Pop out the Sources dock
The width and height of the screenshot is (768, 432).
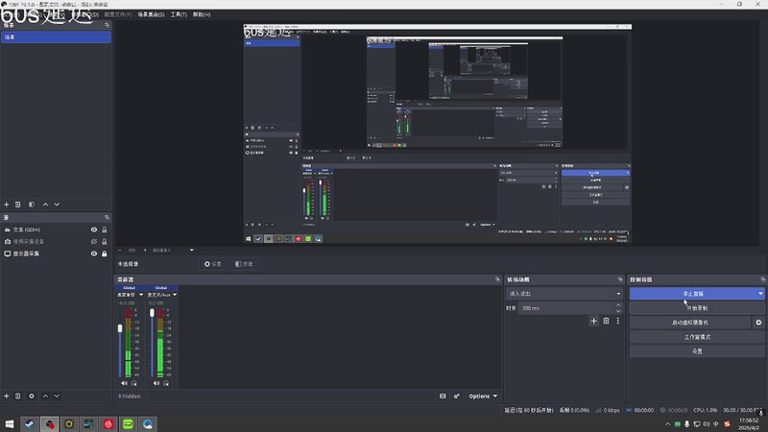[107, 217]
